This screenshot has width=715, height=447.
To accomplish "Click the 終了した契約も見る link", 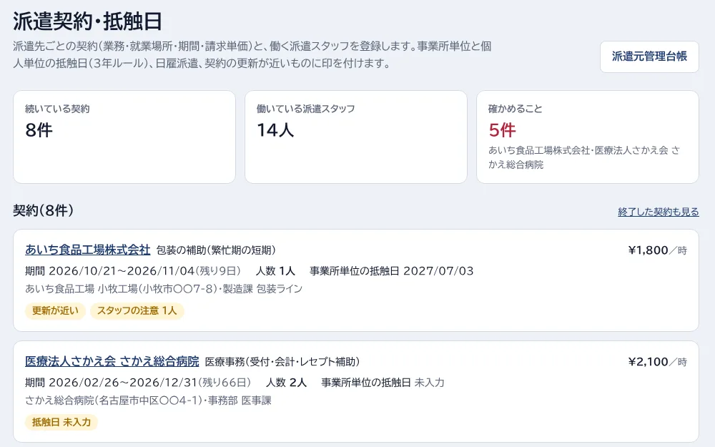I will pos(658,212).
